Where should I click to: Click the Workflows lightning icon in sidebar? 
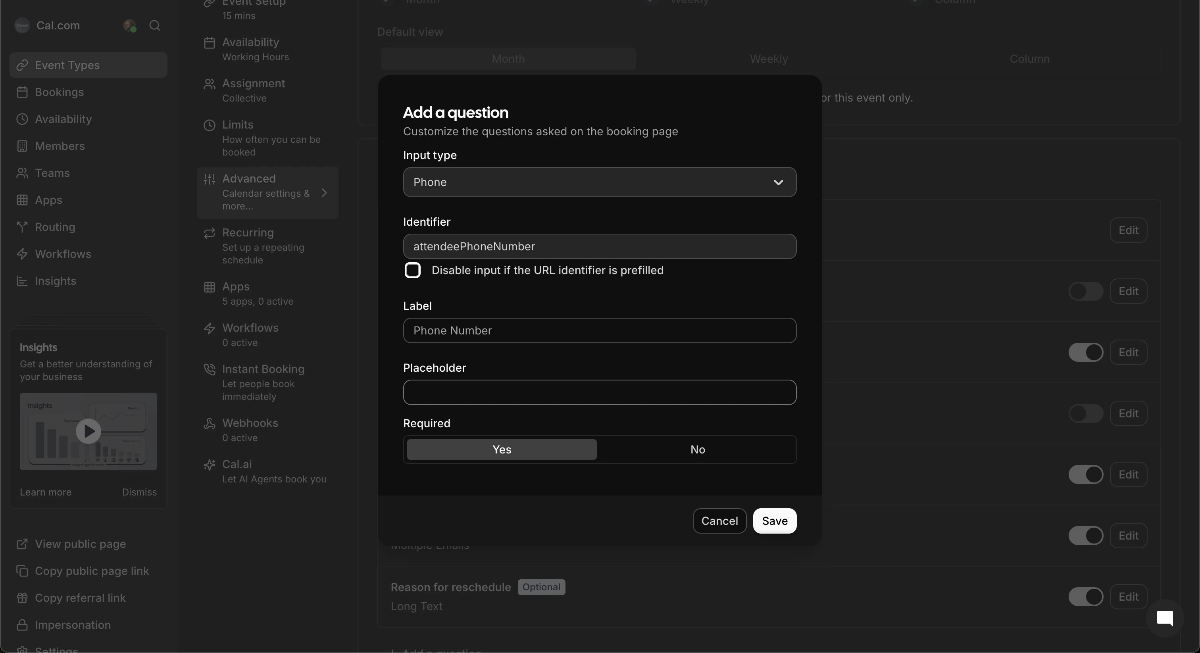(22, 254)
